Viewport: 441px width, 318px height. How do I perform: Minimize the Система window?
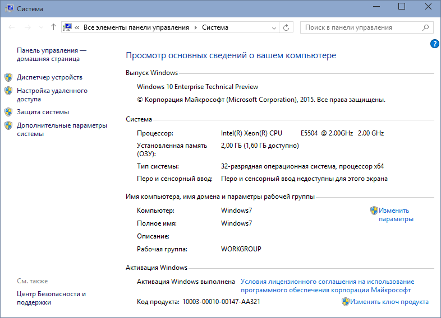(x=376, y=7)
